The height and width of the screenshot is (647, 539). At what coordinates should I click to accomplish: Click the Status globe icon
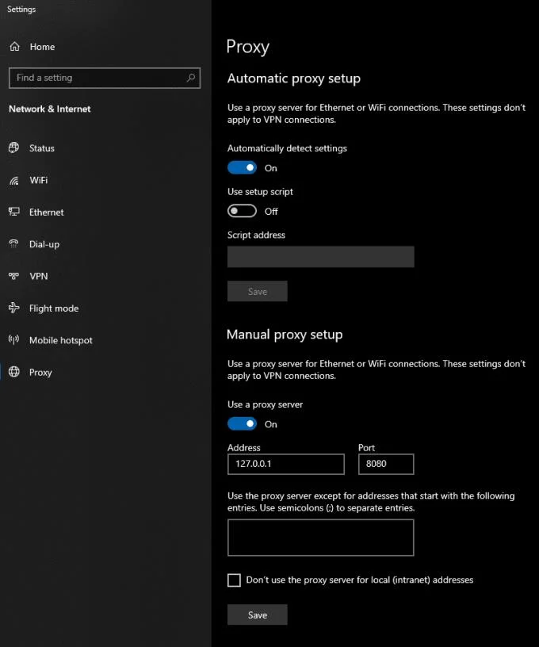coord(14,147)
